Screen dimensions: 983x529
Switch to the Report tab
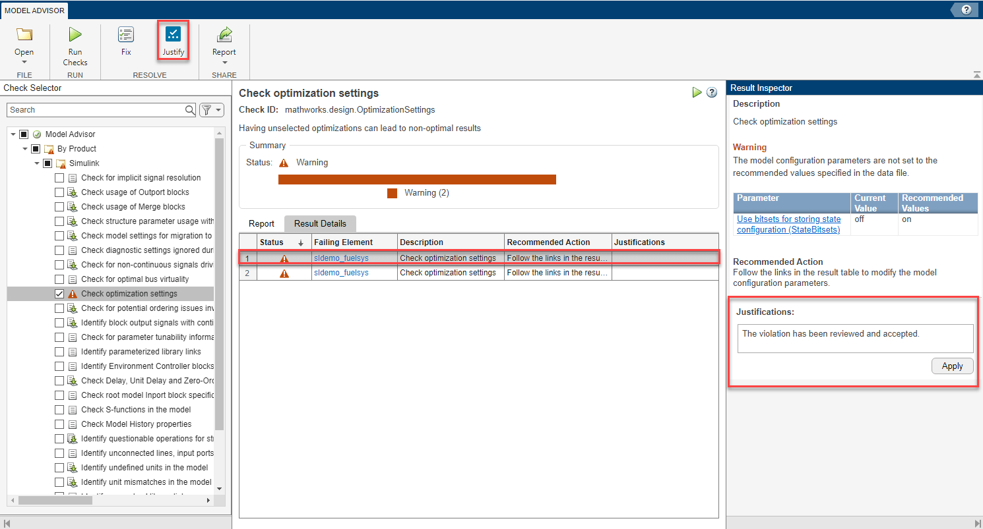point(261,223)
